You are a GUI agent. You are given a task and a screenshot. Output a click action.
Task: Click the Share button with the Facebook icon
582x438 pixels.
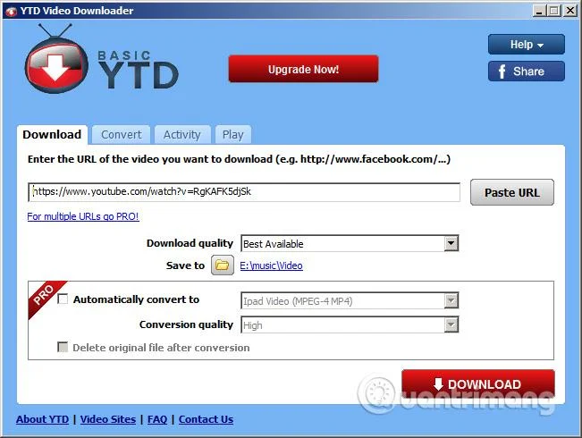(x=527, y=72)
